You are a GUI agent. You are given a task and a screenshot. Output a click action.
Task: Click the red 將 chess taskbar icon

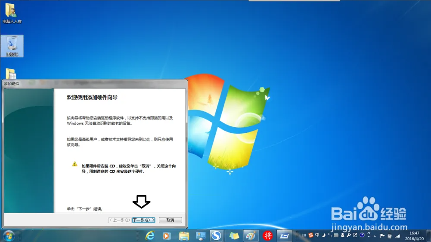coord(268,236)
